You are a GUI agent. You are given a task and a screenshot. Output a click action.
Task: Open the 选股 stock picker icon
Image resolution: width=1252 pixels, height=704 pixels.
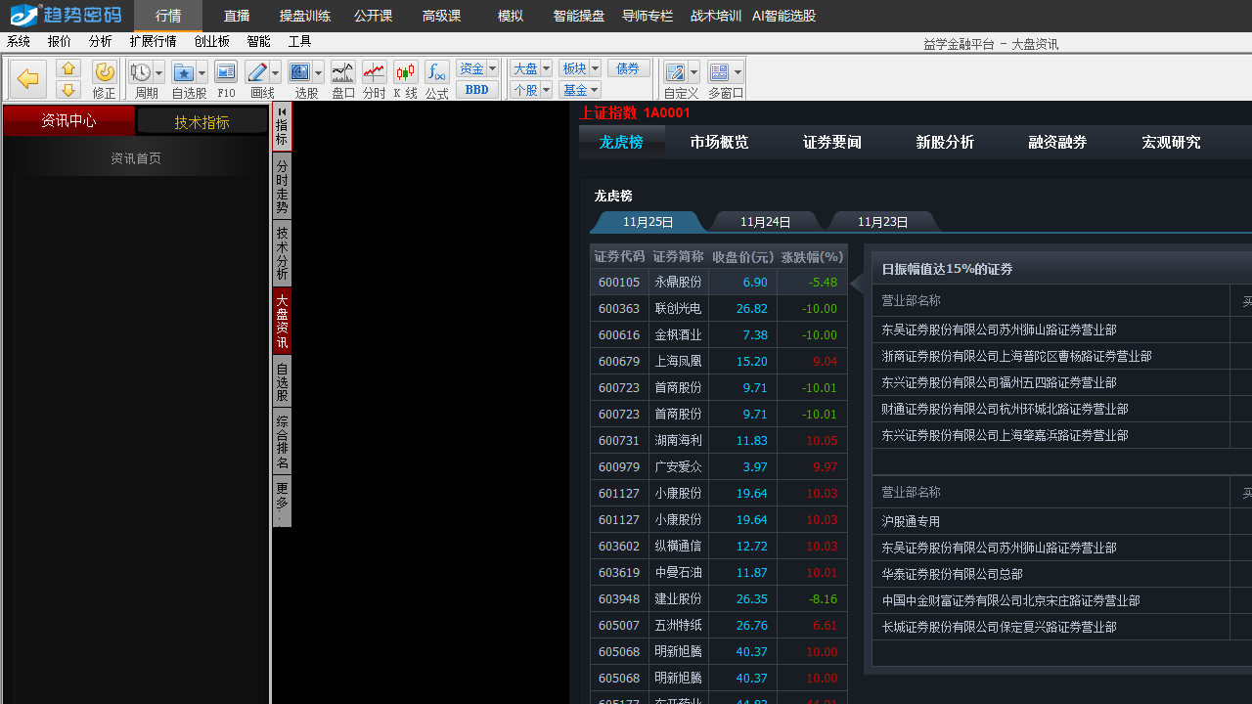300,71
